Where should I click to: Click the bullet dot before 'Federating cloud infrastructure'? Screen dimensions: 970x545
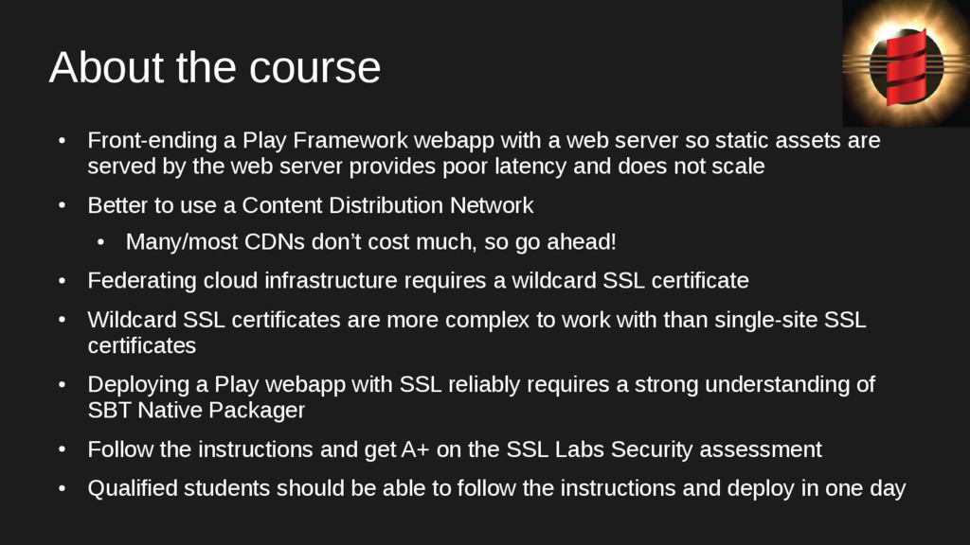(62, 281)
